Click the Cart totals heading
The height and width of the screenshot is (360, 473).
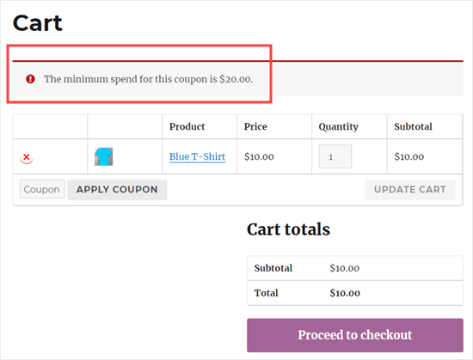tap(288, 229)
